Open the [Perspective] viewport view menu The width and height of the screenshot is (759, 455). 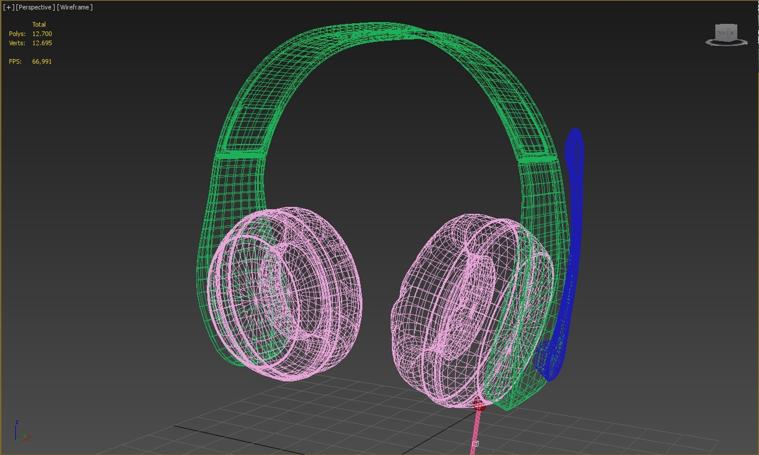pos(35,7)
